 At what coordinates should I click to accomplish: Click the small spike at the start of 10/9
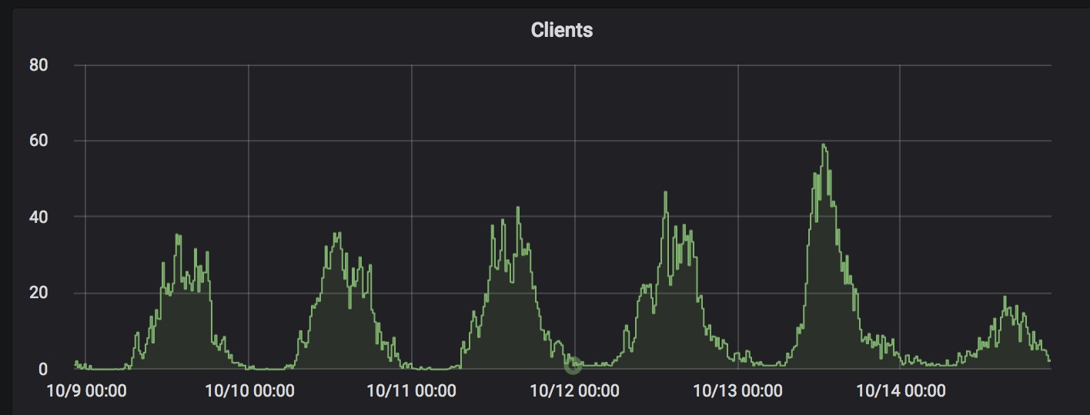click(x=75, y=362)
